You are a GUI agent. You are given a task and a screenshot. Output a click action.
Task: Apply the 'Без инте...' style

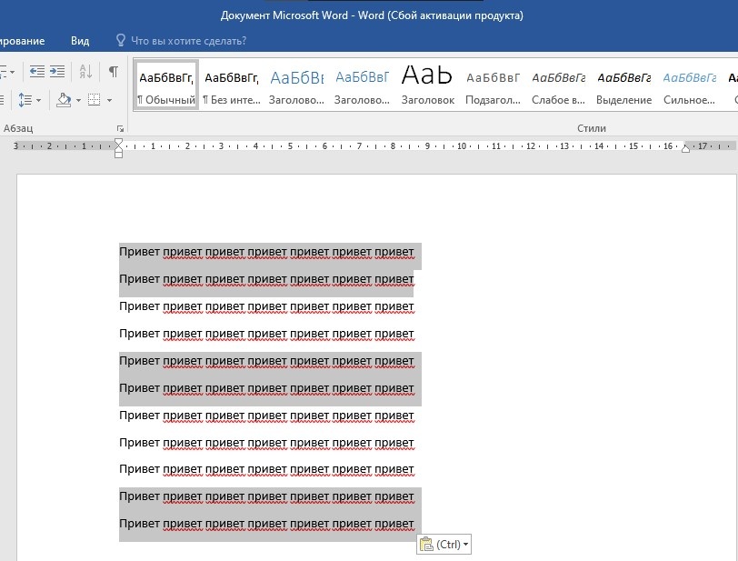point(232,85)
